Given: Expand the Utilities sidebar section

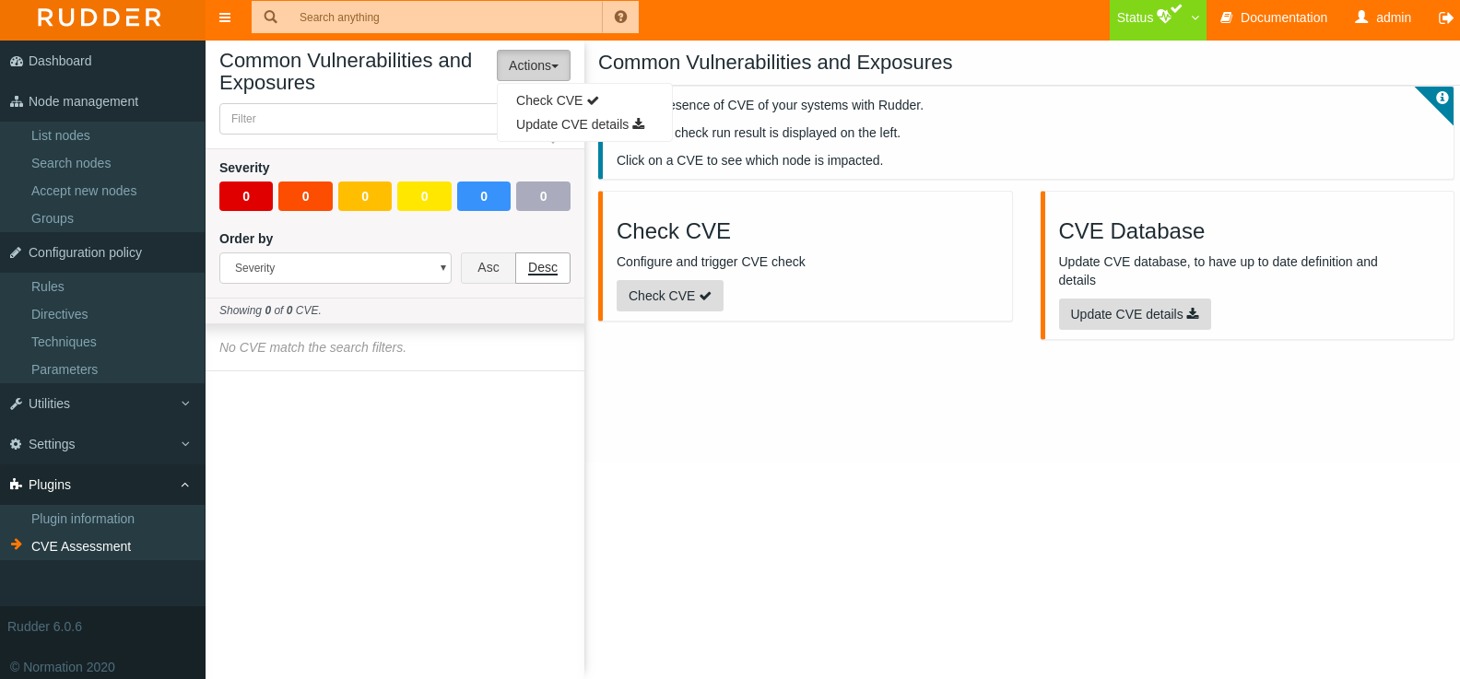Looking at the screenshot, I should 101,404.
